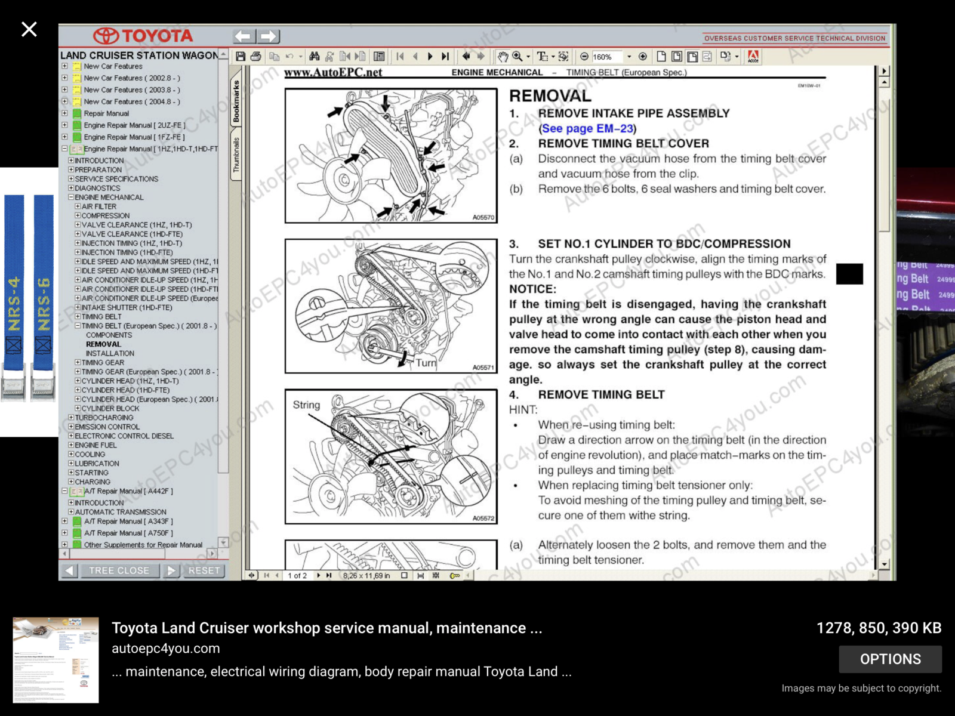Screen dimensions: 955x716
Task: Click the Toyota forward arrow button
Action: pos(269,36)
